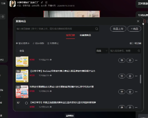Click the +商品 add product button

pyautogui.click(x=134, y=29)
